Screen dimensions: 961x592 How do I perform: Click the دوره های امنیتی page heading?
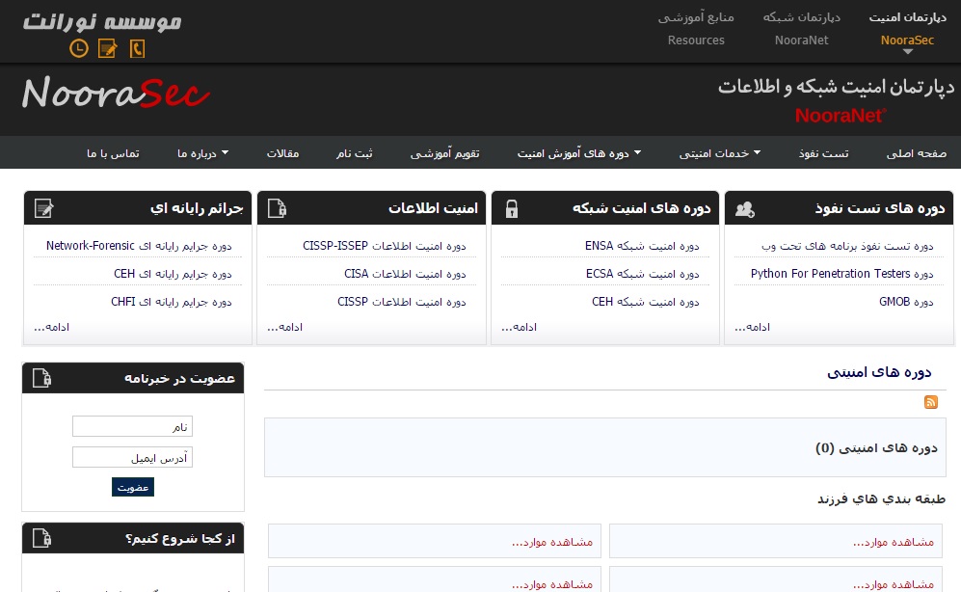879,372
